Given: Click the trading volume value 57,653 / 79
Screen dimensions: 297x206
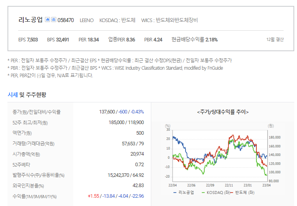Looking at the screenshot, I should (x=133, y=143).
